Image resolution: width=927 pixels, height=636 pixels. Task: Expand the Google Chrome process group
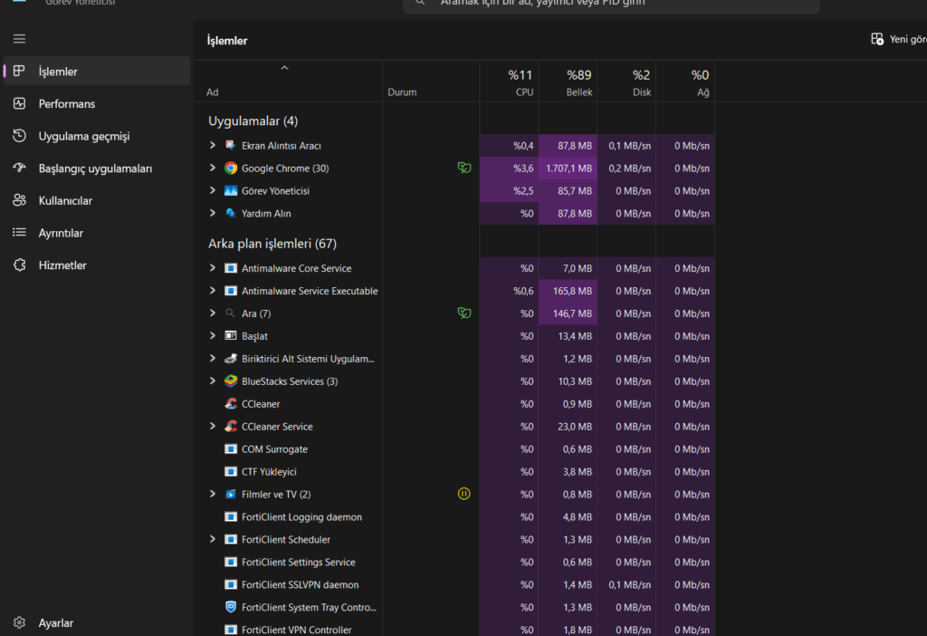[213, 169]
